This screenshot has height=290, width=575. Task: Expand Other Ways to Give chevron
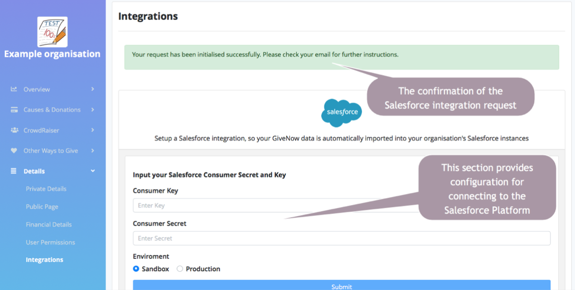click(92, 150)
